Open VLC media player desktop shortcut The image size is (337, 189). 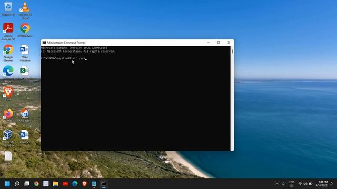point(25,10)
